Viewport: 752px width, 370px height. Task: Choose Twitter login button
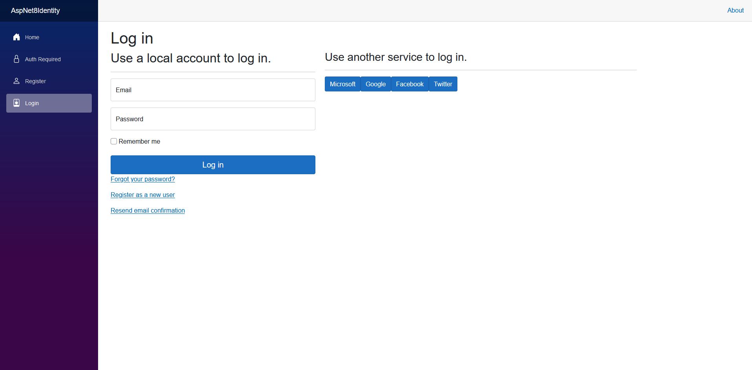pos(443,84)
